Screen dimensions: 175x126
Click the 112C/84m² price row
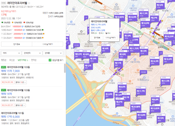click(23, 34)
